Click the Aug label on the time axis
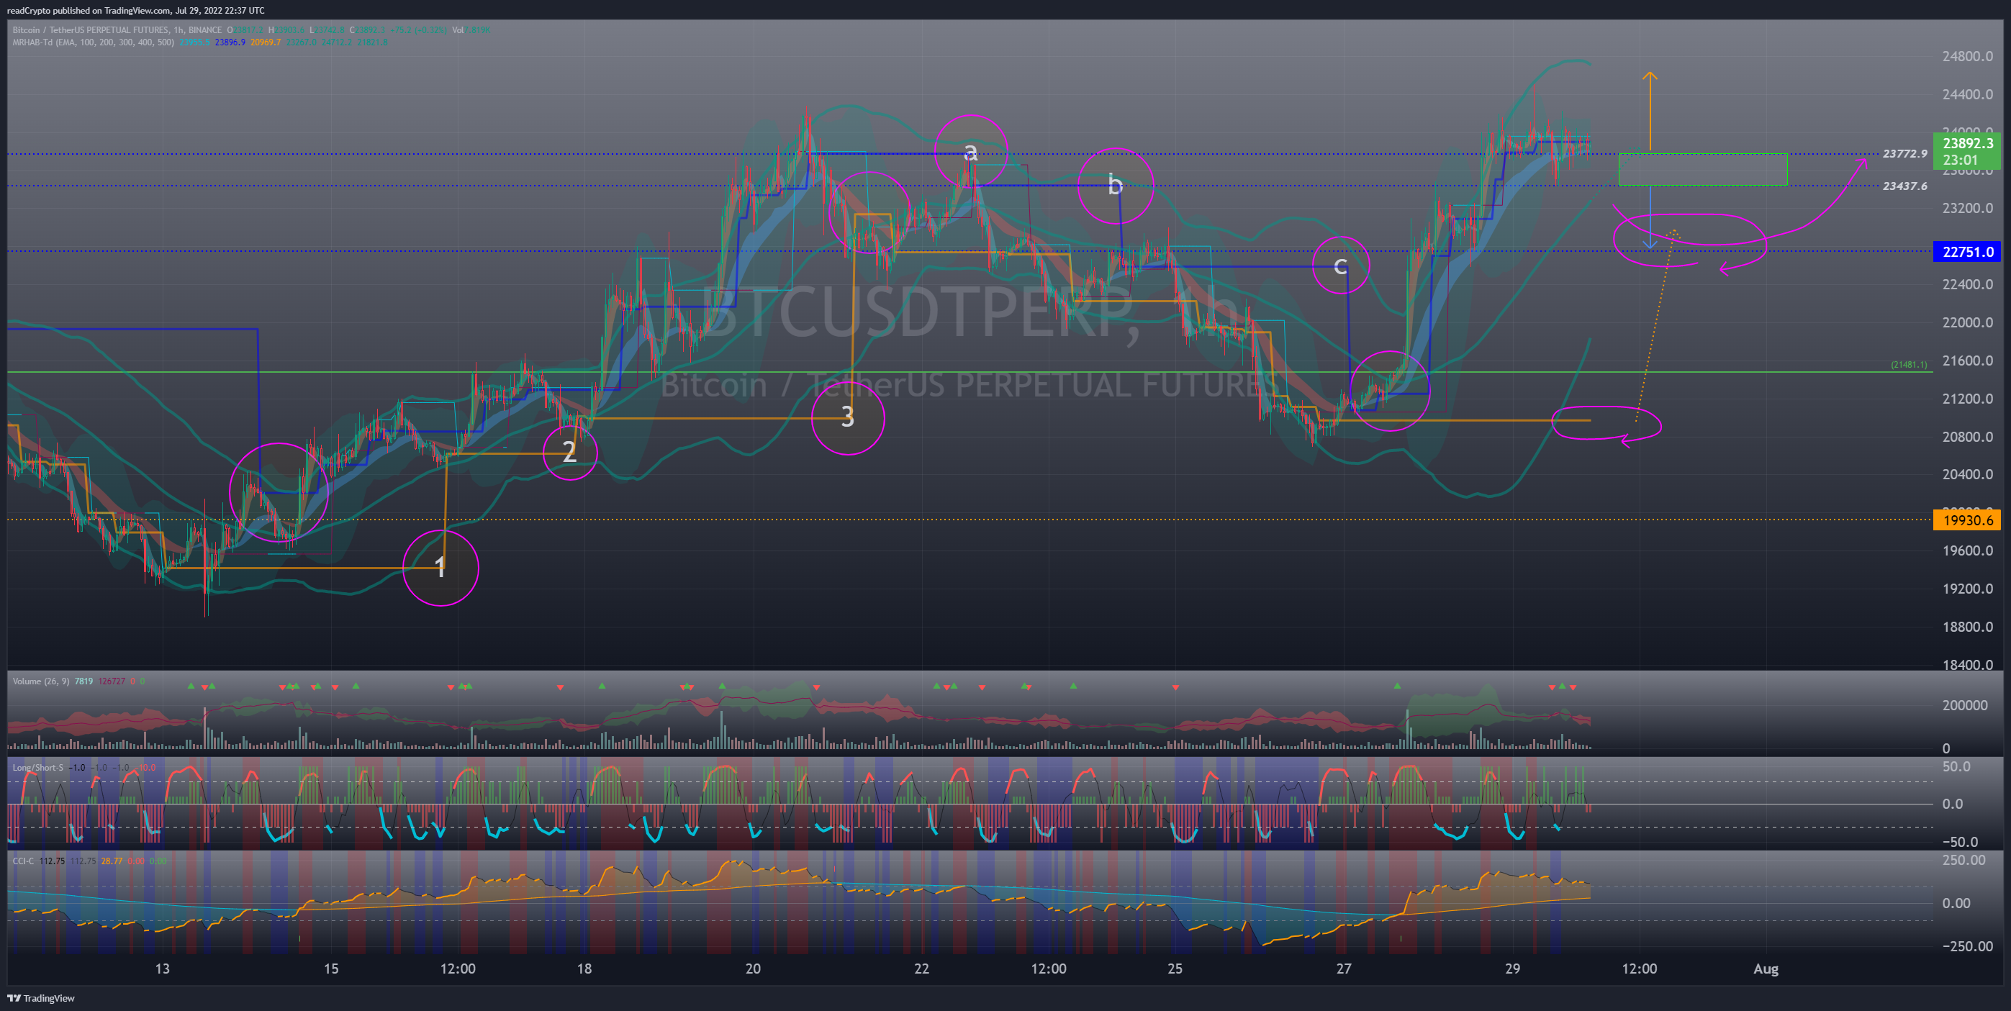This screenshot has height=1011, width=2011. click(x=1766, y=969)
